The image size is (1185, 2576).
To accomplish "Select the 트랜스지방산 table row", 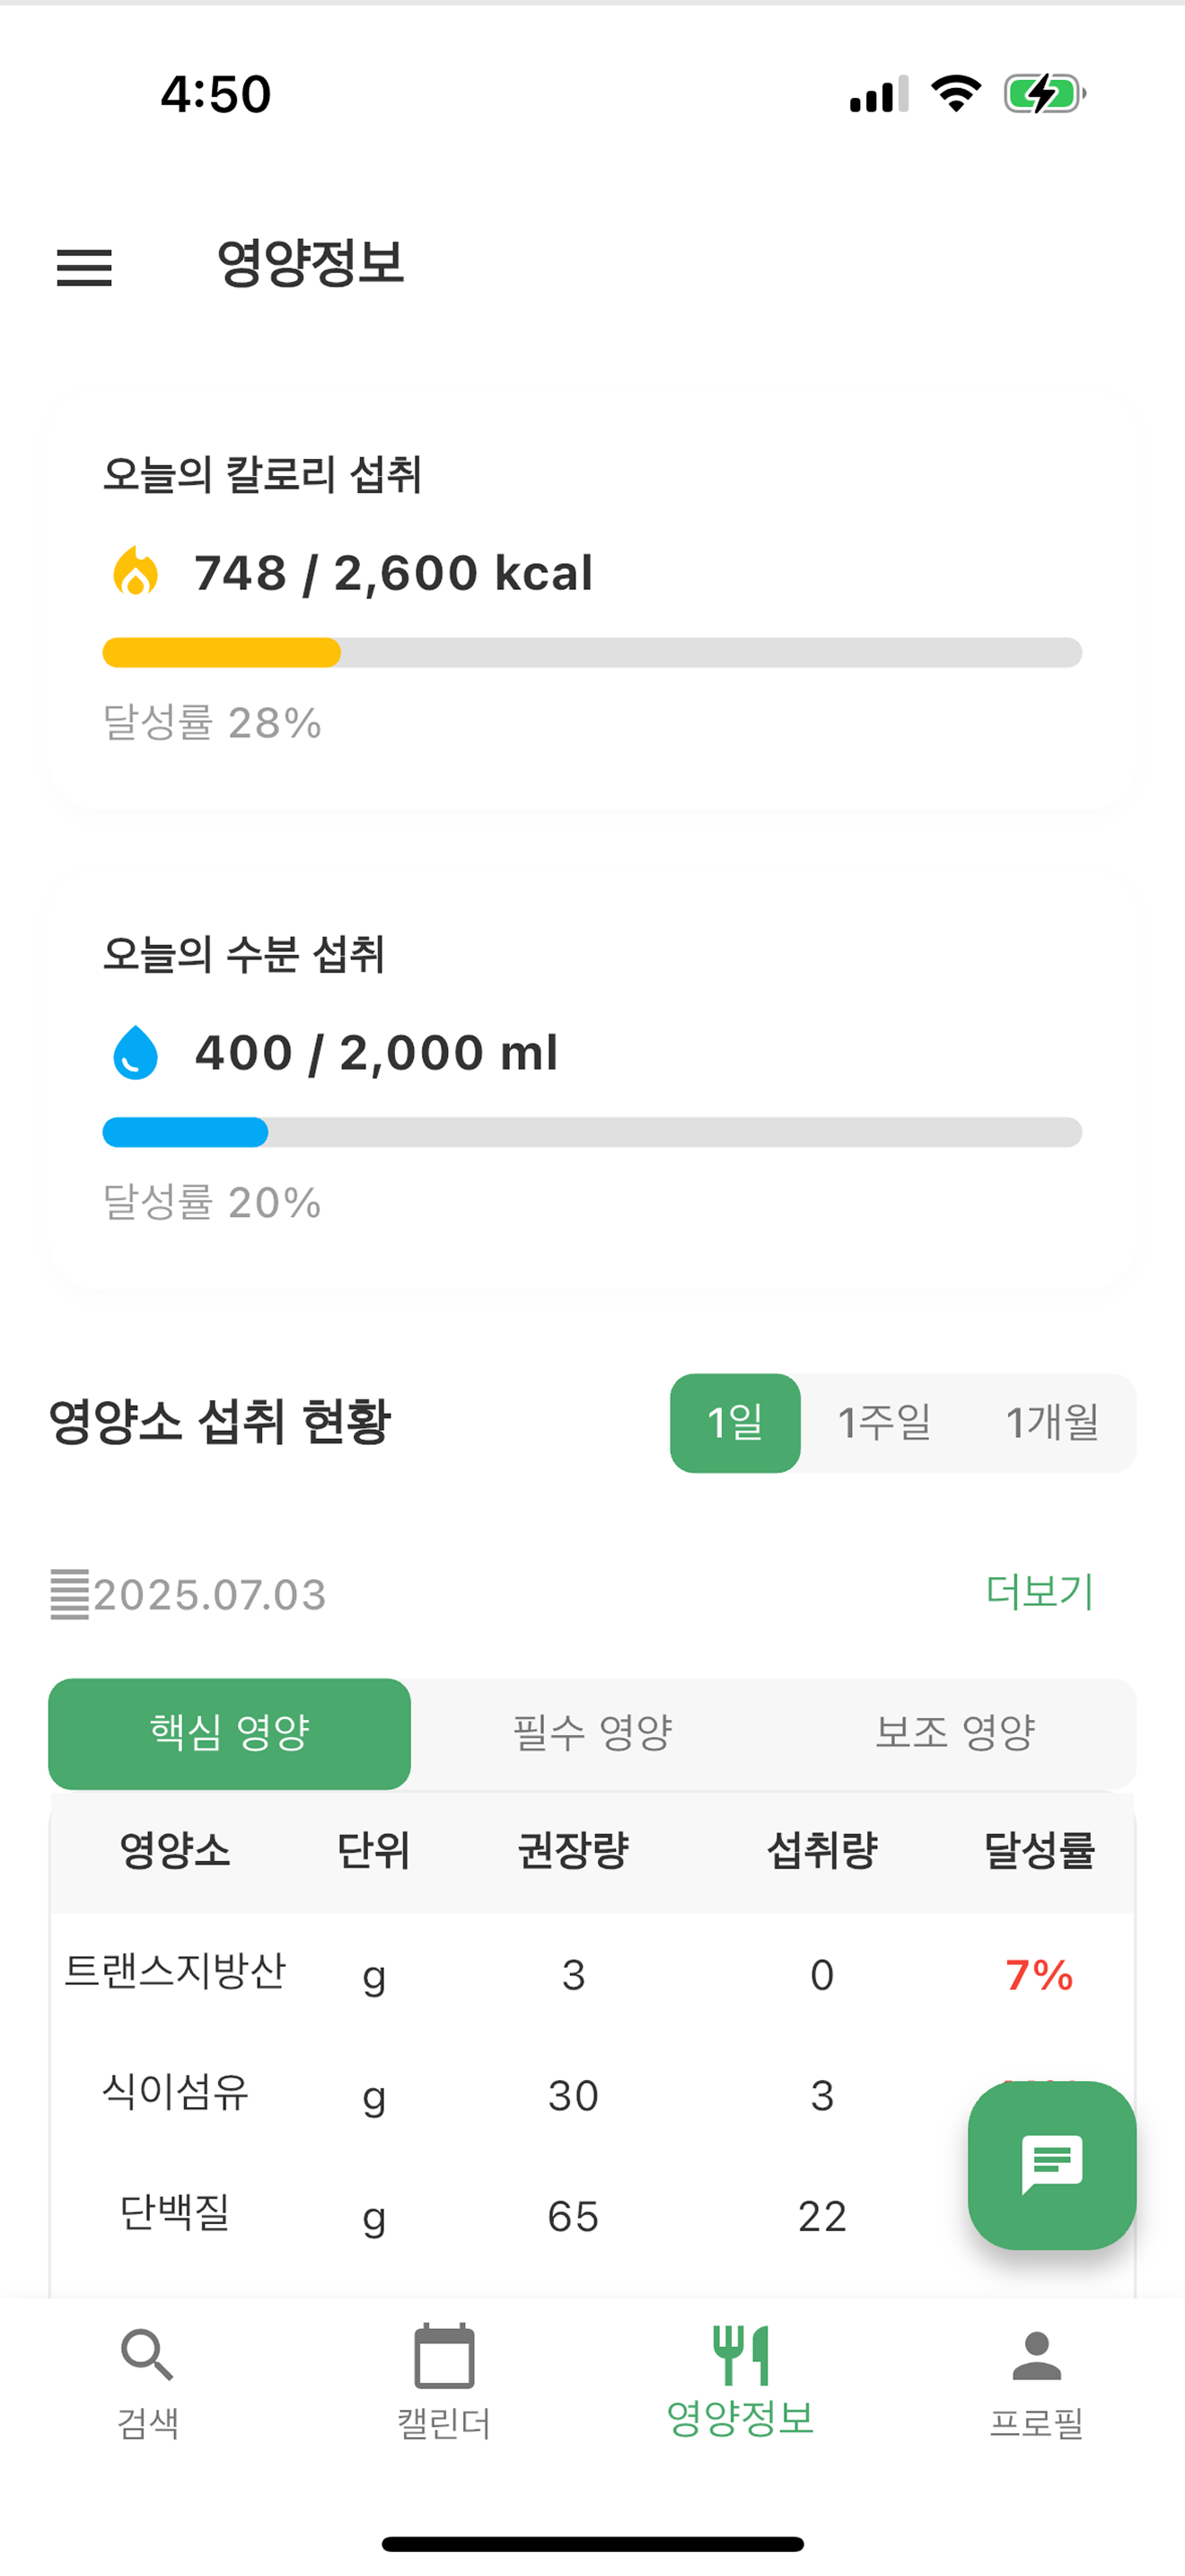I will click(x=592, y=1973).
